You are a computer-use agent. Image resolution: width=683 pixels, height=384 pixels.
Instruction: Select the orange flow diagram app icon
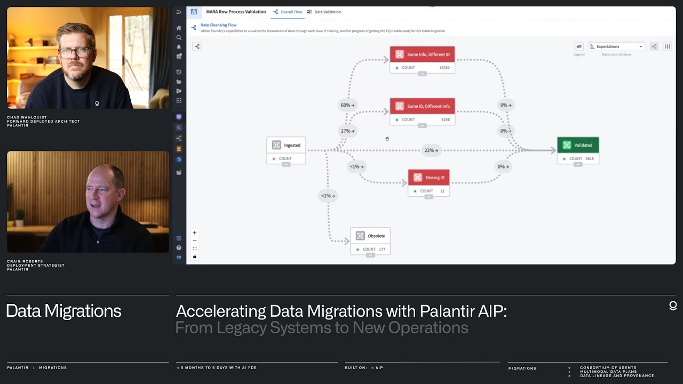tap(179, 138)
